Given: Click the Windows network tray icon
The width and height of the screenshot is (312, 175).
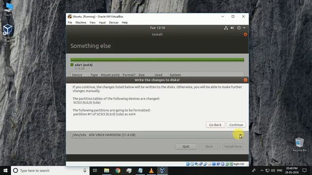Looking at the screenshot, I should 268,171.
